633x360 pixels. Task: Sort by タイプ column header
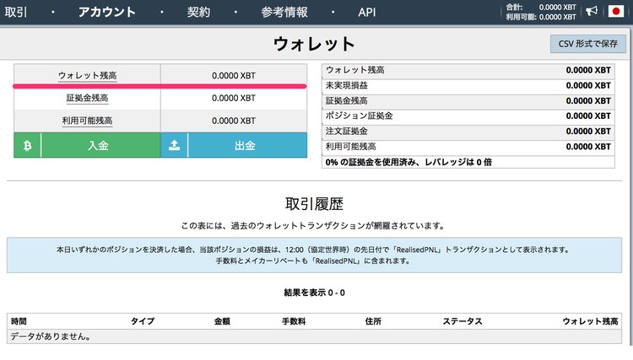pos(143,321)
